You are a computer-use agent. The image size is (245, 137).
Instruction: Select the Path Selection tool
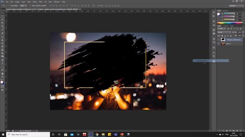coord(2,67)
